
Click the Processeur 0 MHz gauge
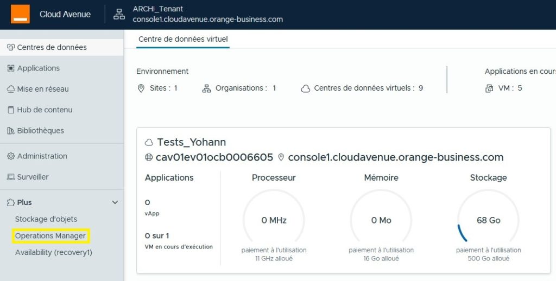pos(274,220)
